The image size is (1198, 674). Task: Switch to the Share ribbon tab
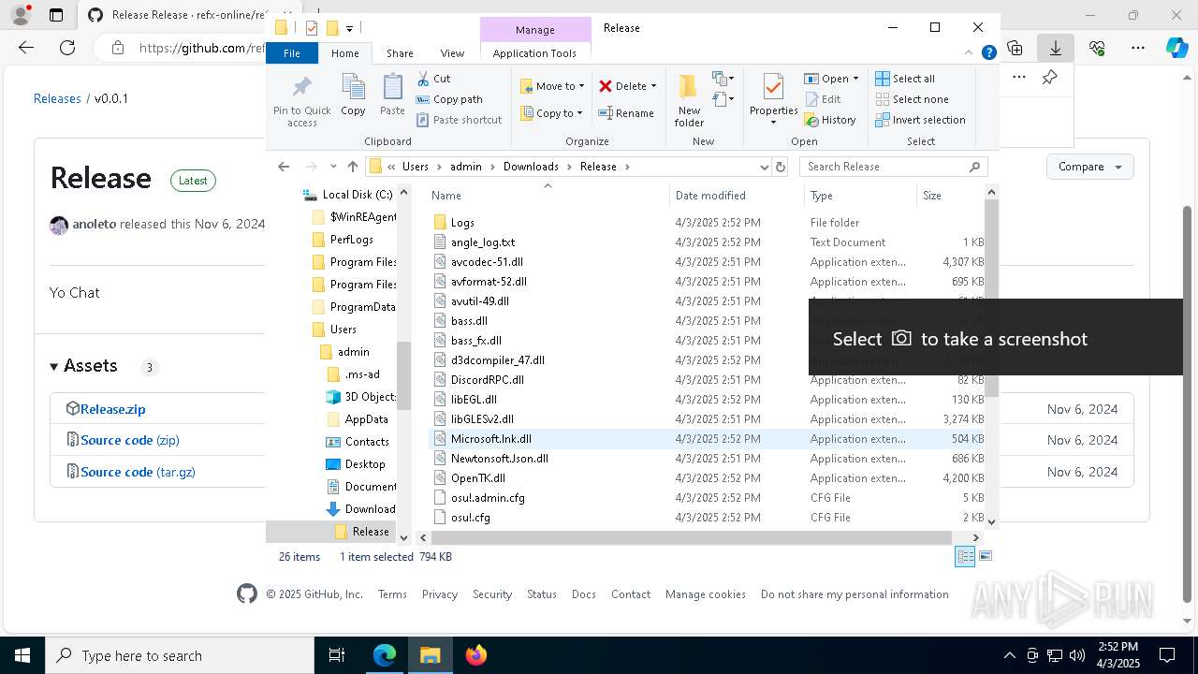(400, 53)
